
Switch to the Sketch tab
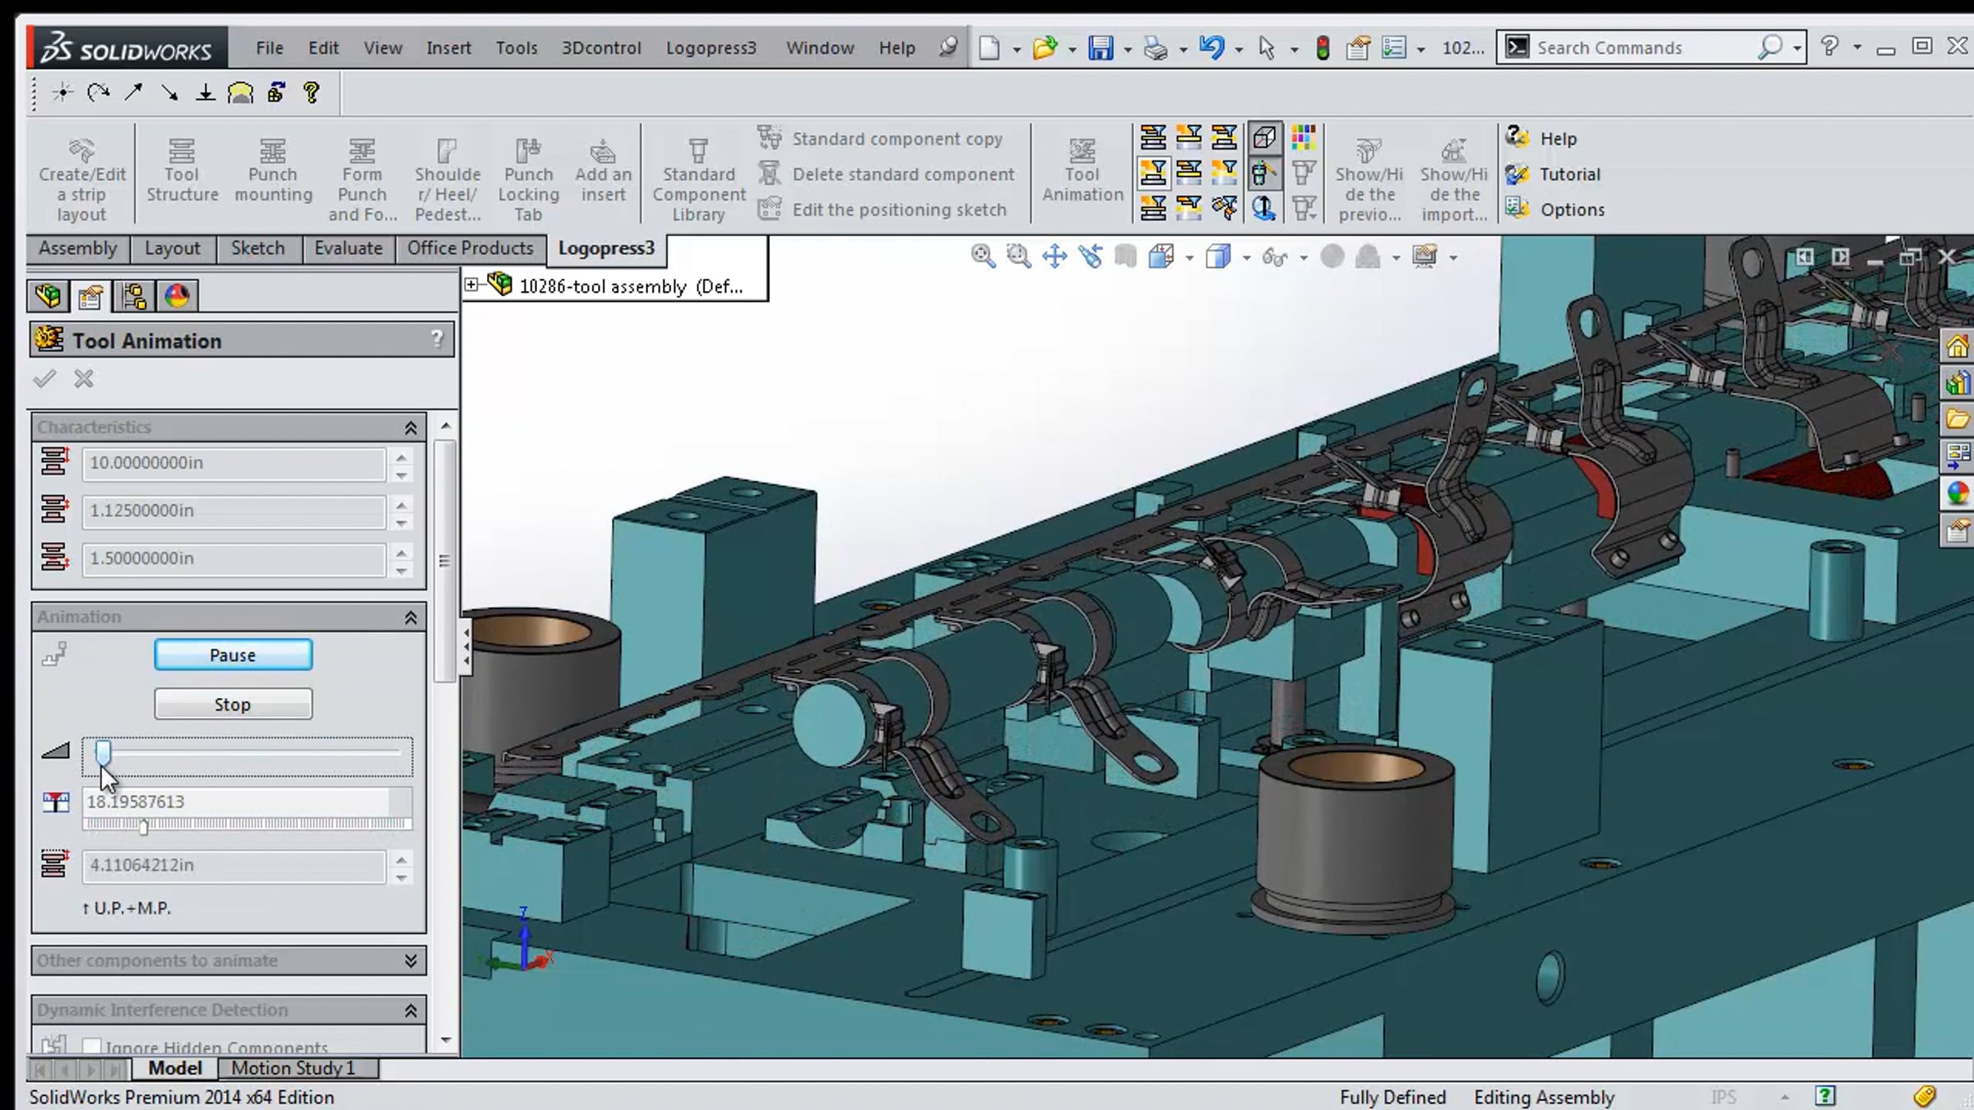[x=257, y=248]
